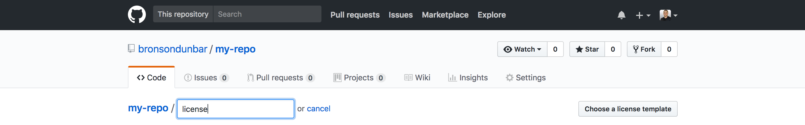Switch to the repository Issues tab

click(206, 78)
